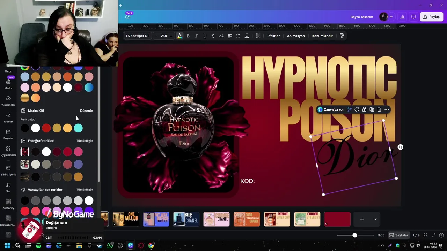Open Metin sidebar tab

[8, 71]
